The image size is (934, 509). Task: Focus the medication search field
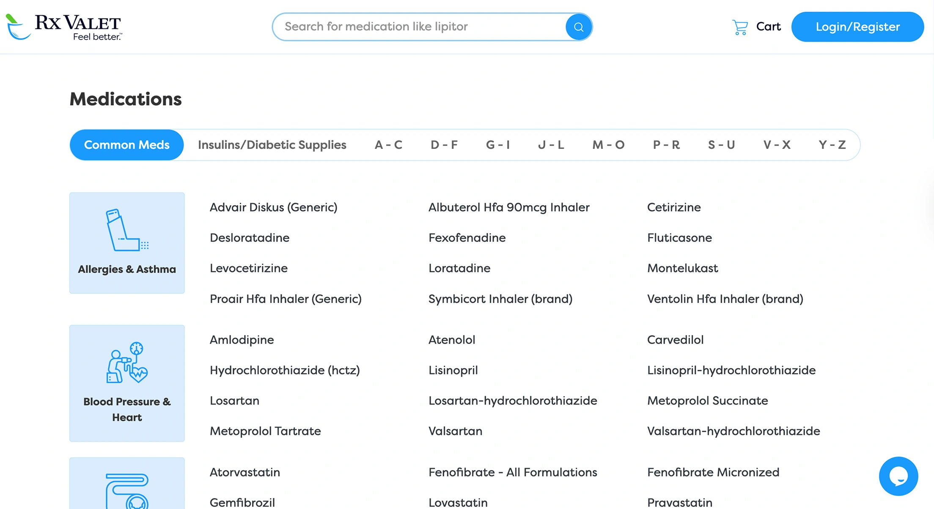click(423, 27)
